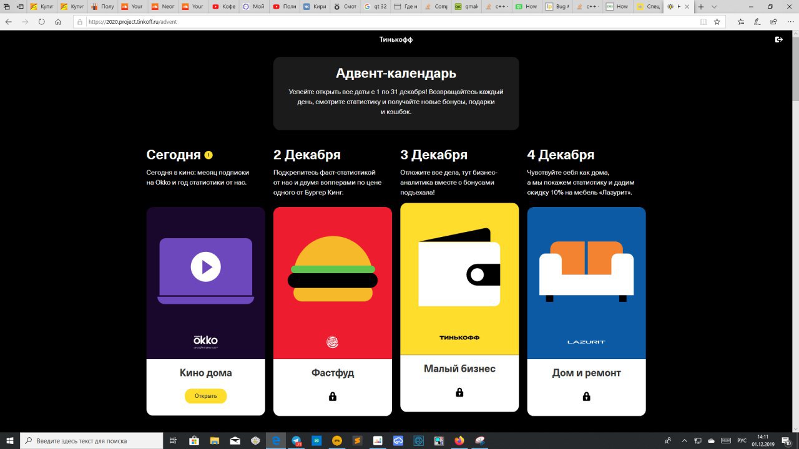Open the taskbar clock showing 14:11
Viewport: 799px width, 449px height.
pos(764,440)
